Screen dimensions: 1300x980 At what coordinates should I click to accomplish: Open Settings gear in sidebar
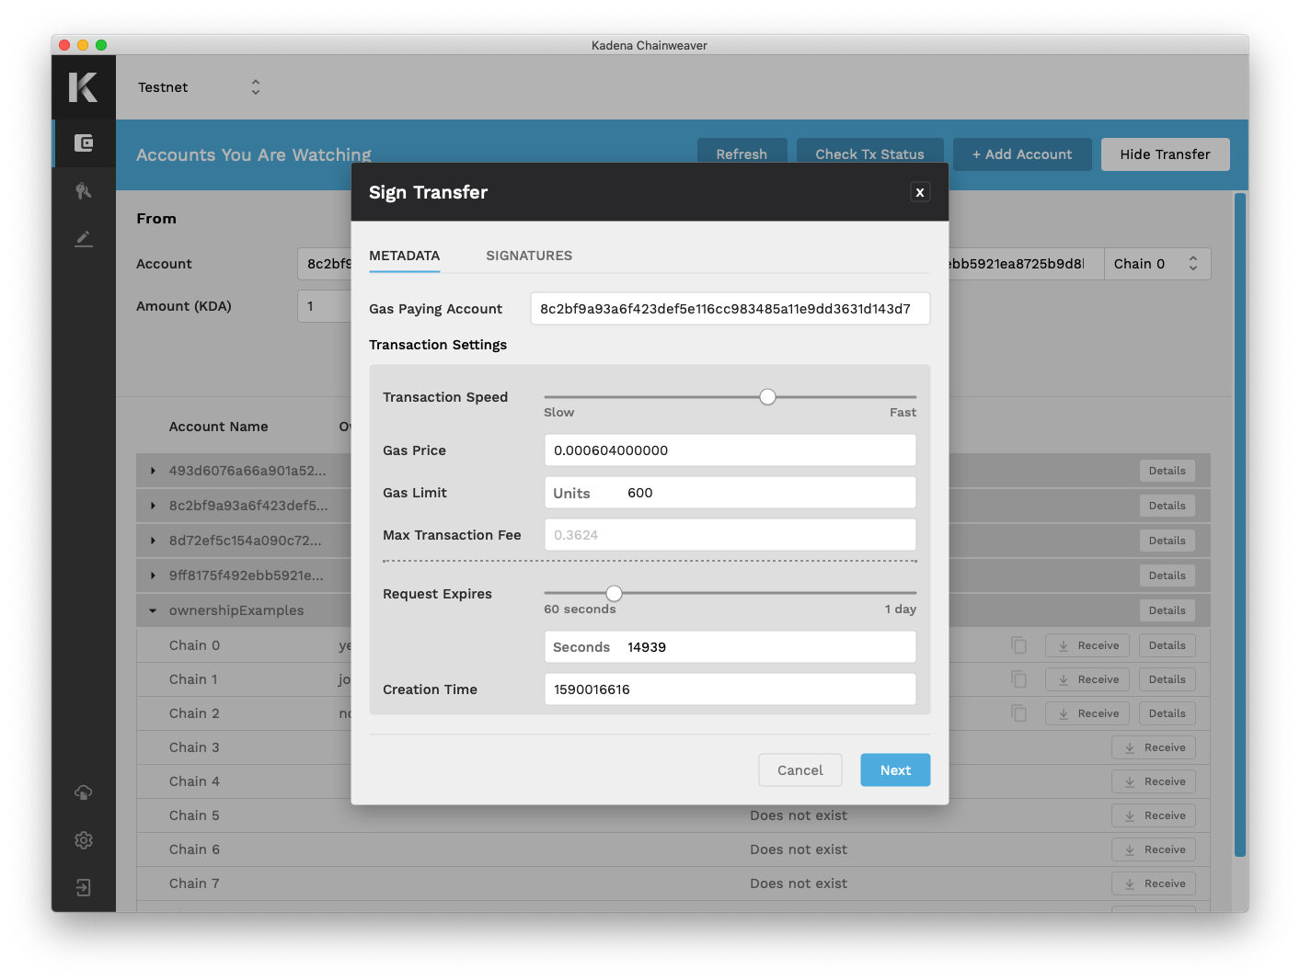click(84, 840)
